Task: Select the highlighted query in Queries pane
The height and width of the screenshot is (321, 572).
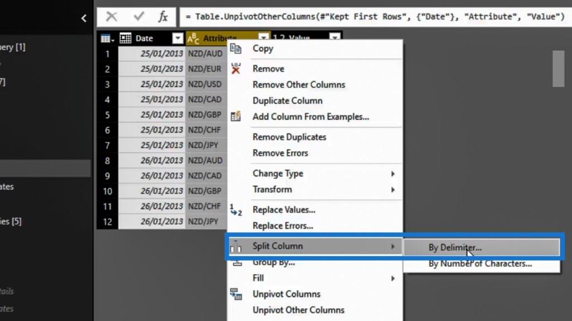Action: click(45, 169)
